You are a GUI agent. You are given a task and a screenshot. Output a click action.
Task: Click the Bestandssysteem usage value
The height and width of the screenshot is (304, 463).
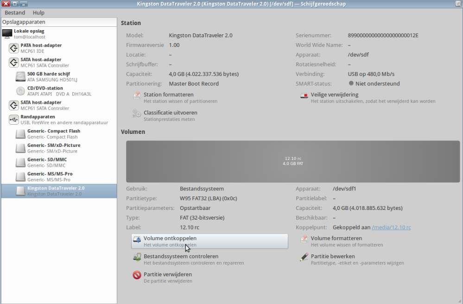point(202,189)
